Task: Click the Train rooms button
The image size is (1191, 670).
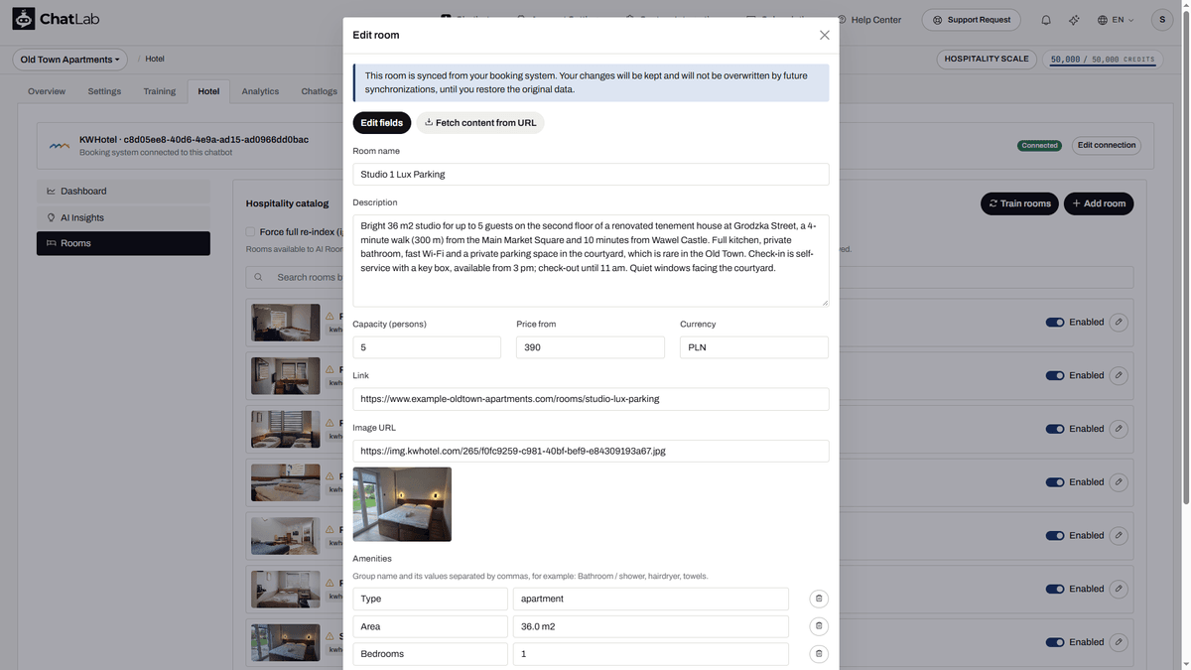Action: click(x=1019, y=203)
